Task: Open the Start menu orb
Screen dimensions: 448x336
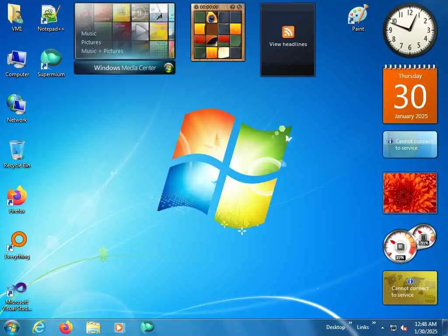Action: [12, 328]
